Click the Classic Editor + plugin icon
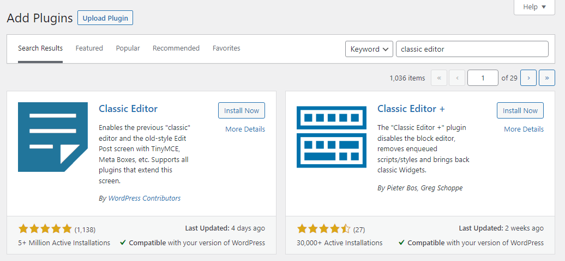This screenshot has height=261, width=565. click(x=331, y=137)
